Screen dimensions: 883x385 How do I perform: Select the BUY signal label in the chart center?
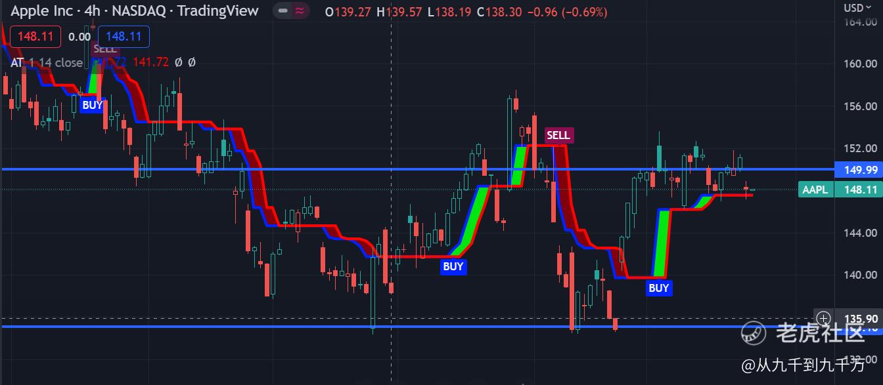point(453,266)
